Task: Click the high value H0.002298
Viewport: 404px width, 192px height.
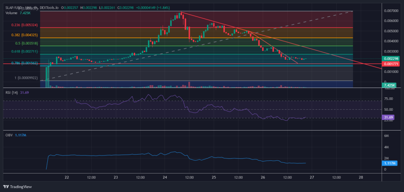Action: coord(89,8)
